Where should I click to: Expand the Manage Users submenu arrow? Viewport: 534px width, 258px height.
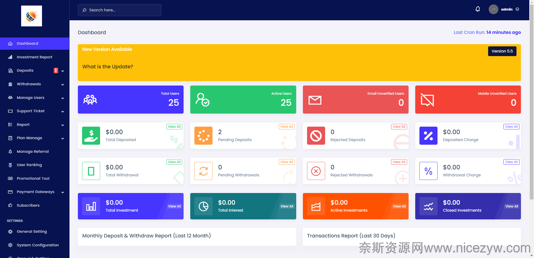[63, 98]
